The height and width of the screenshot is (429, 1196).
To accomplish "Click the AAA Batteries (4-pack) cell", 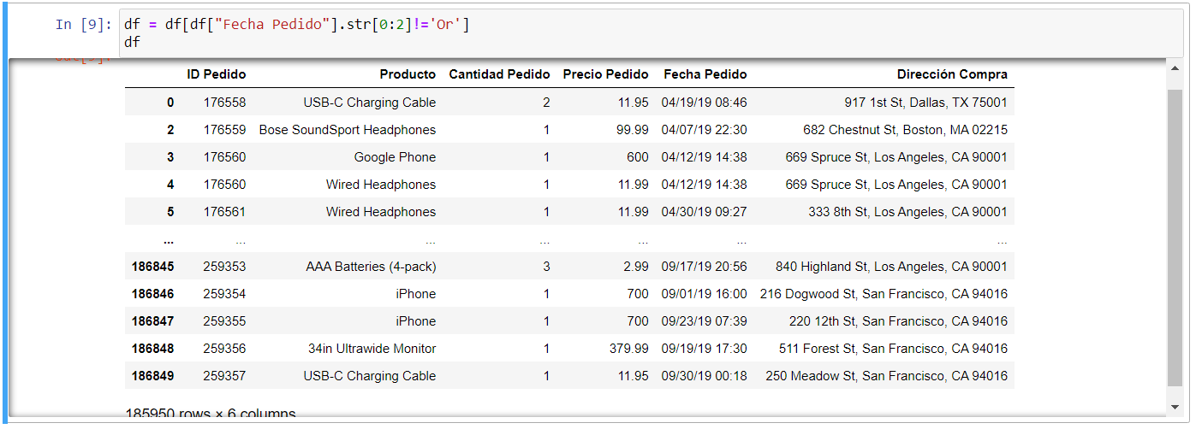I will tap(371, 267).
